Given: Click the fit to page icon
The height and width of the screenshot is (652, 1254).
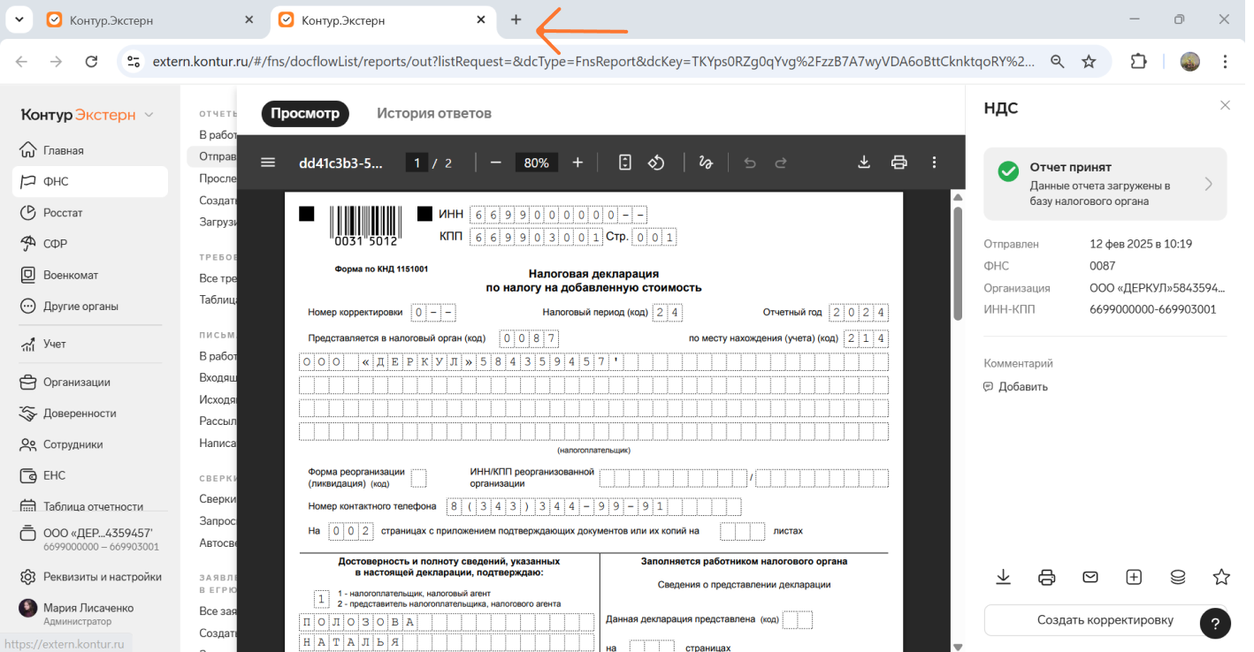Looking at the screenshot, I should 625,163.
